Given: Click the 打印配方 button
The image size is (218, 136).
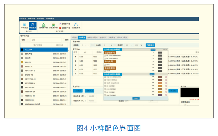Looking at the screenshot, I should pyautogui.click(x=78, y=91).
